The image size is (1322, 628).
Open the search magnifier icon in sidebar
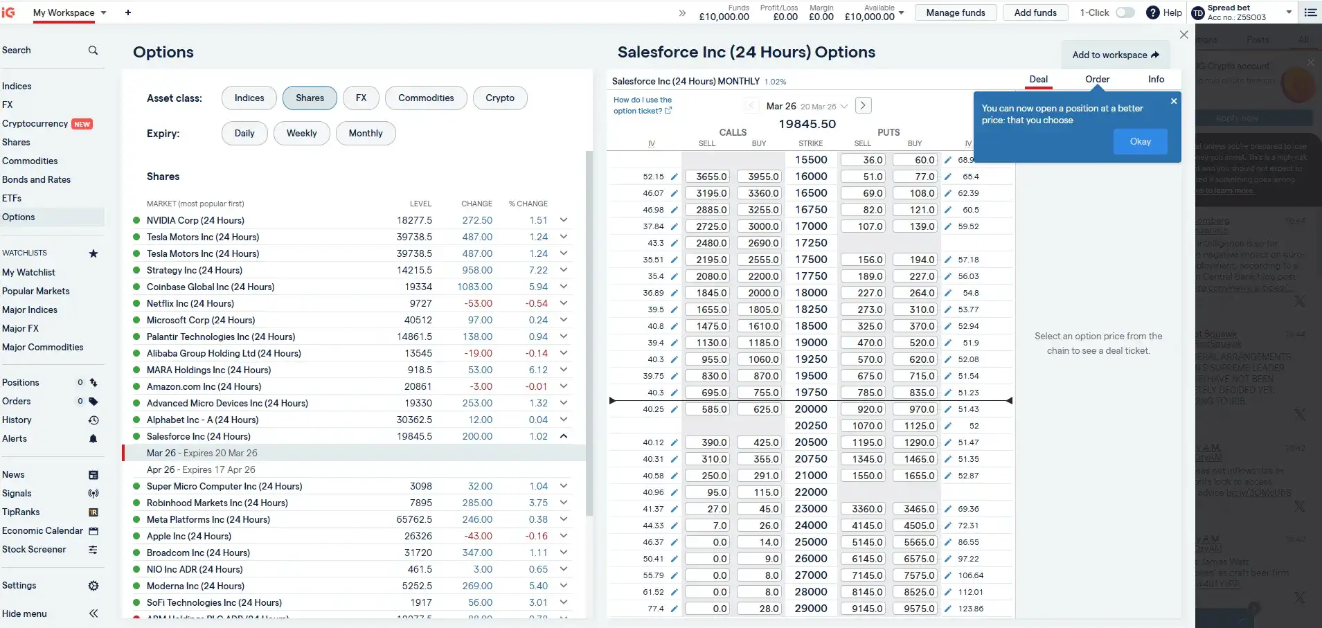(93, 51)
